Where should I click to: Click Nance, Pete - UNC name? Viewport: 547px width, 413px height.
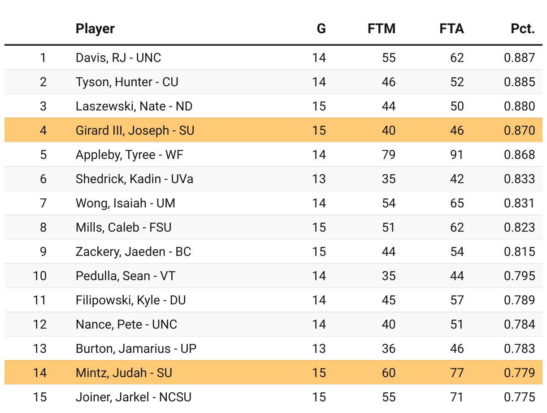tap(126, 324)
